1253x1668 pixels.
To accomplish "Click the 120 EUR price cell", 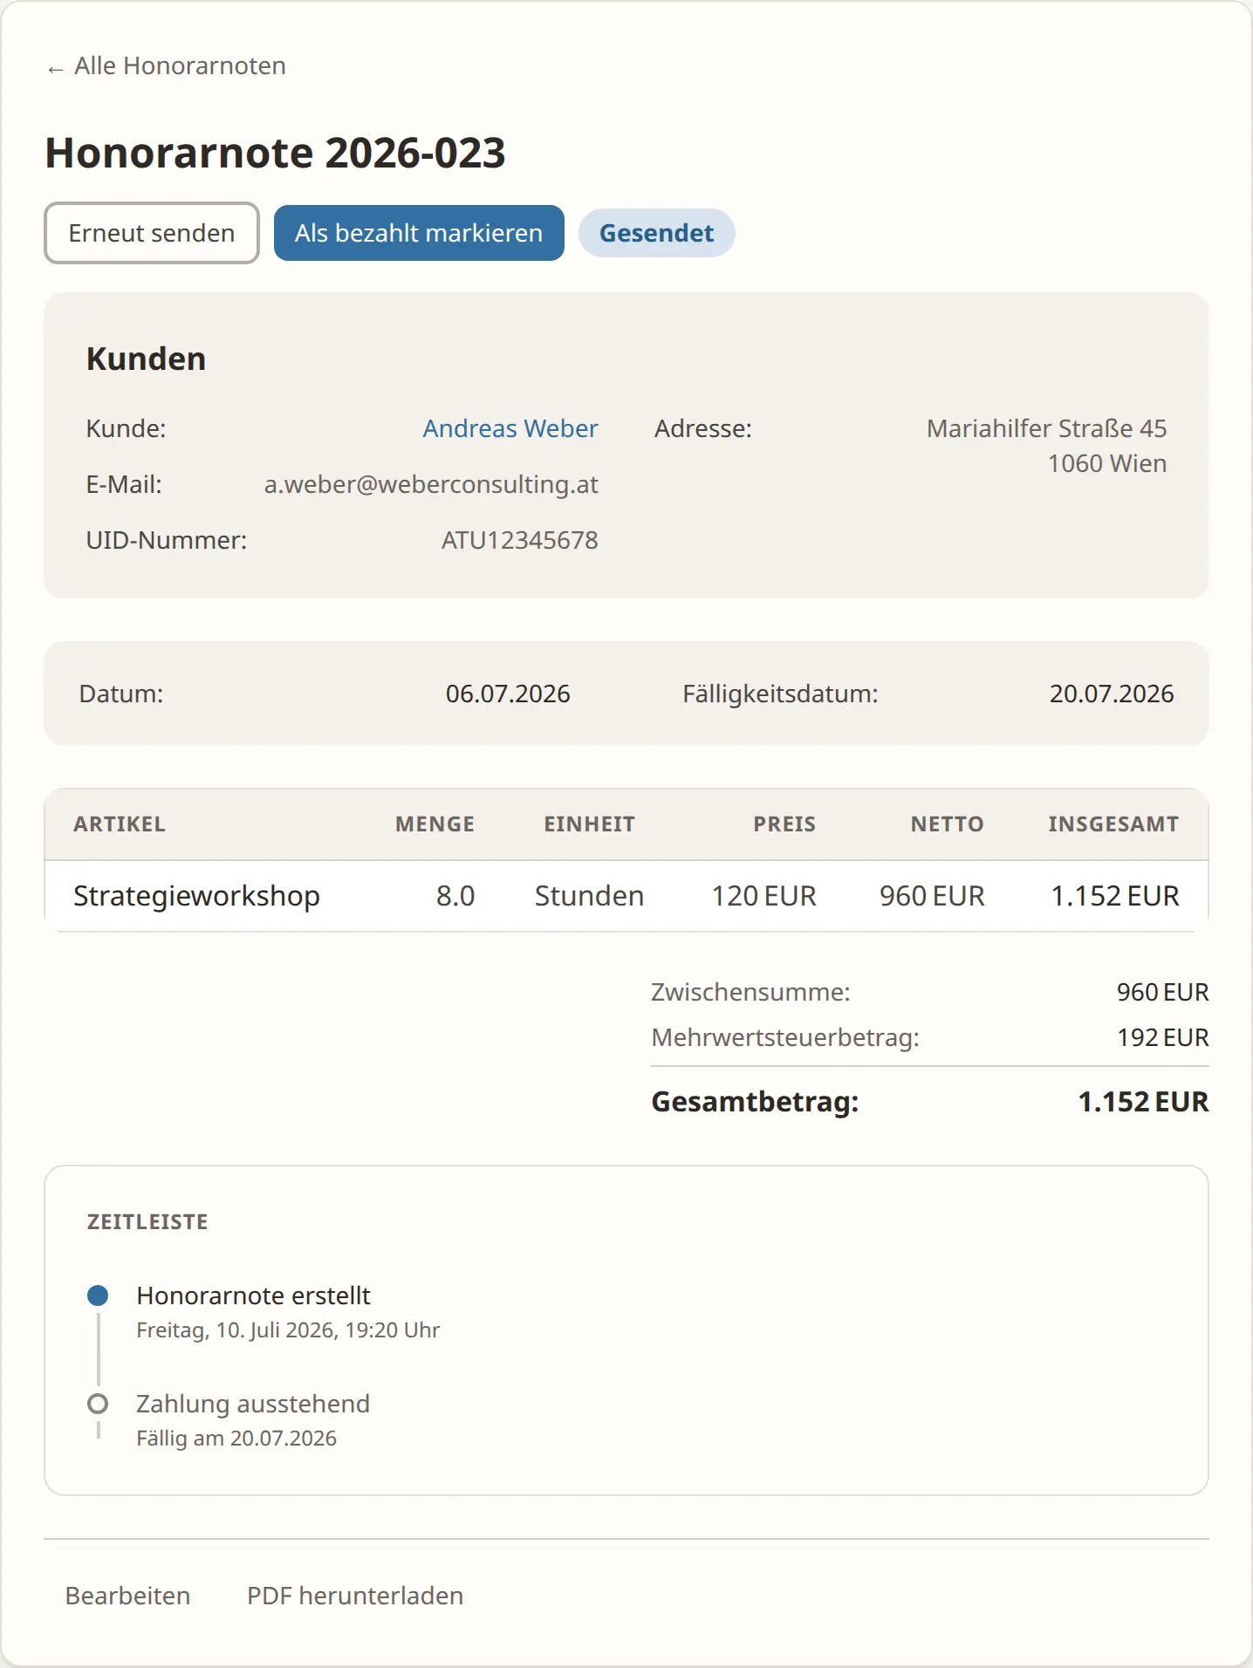I will tap(763, 896).
